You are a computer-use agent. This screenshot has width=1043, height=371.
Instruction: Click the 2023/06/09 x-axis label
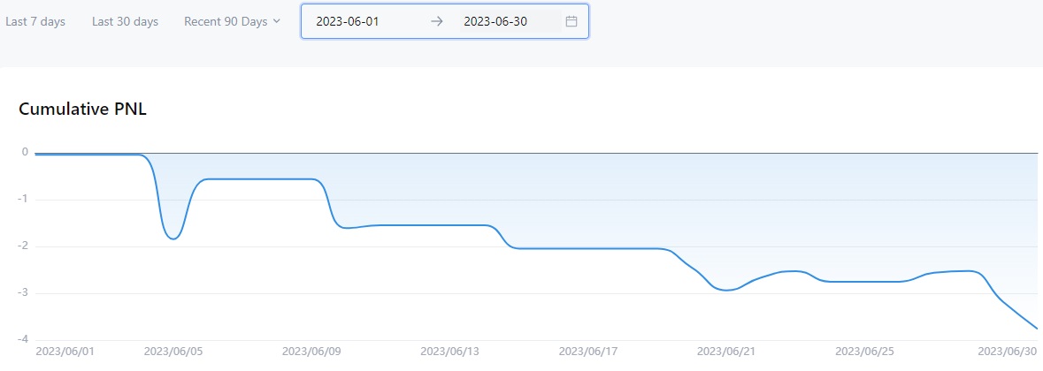(x=311, y=352)
